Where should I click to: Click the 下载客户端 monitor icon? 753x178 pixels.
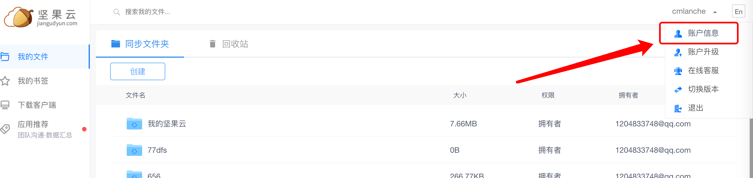(5, 105)
